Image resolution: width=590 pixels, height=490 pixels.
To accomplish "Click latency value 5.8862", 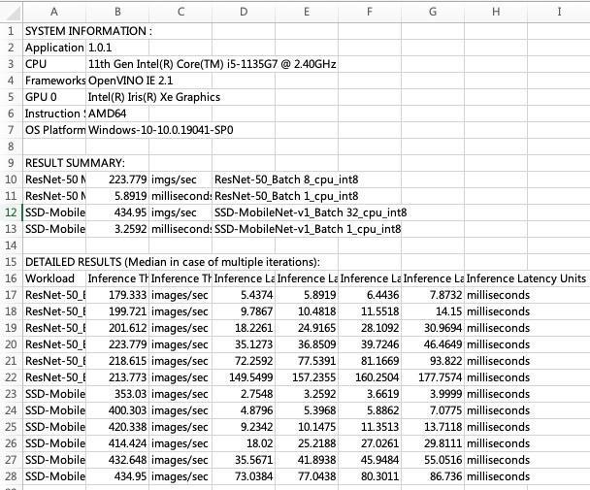I will [370, 410].
